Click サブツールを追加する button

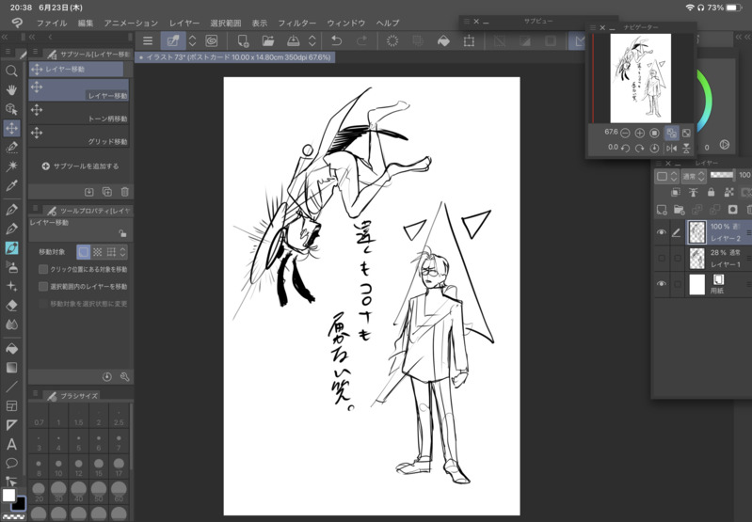80,166
